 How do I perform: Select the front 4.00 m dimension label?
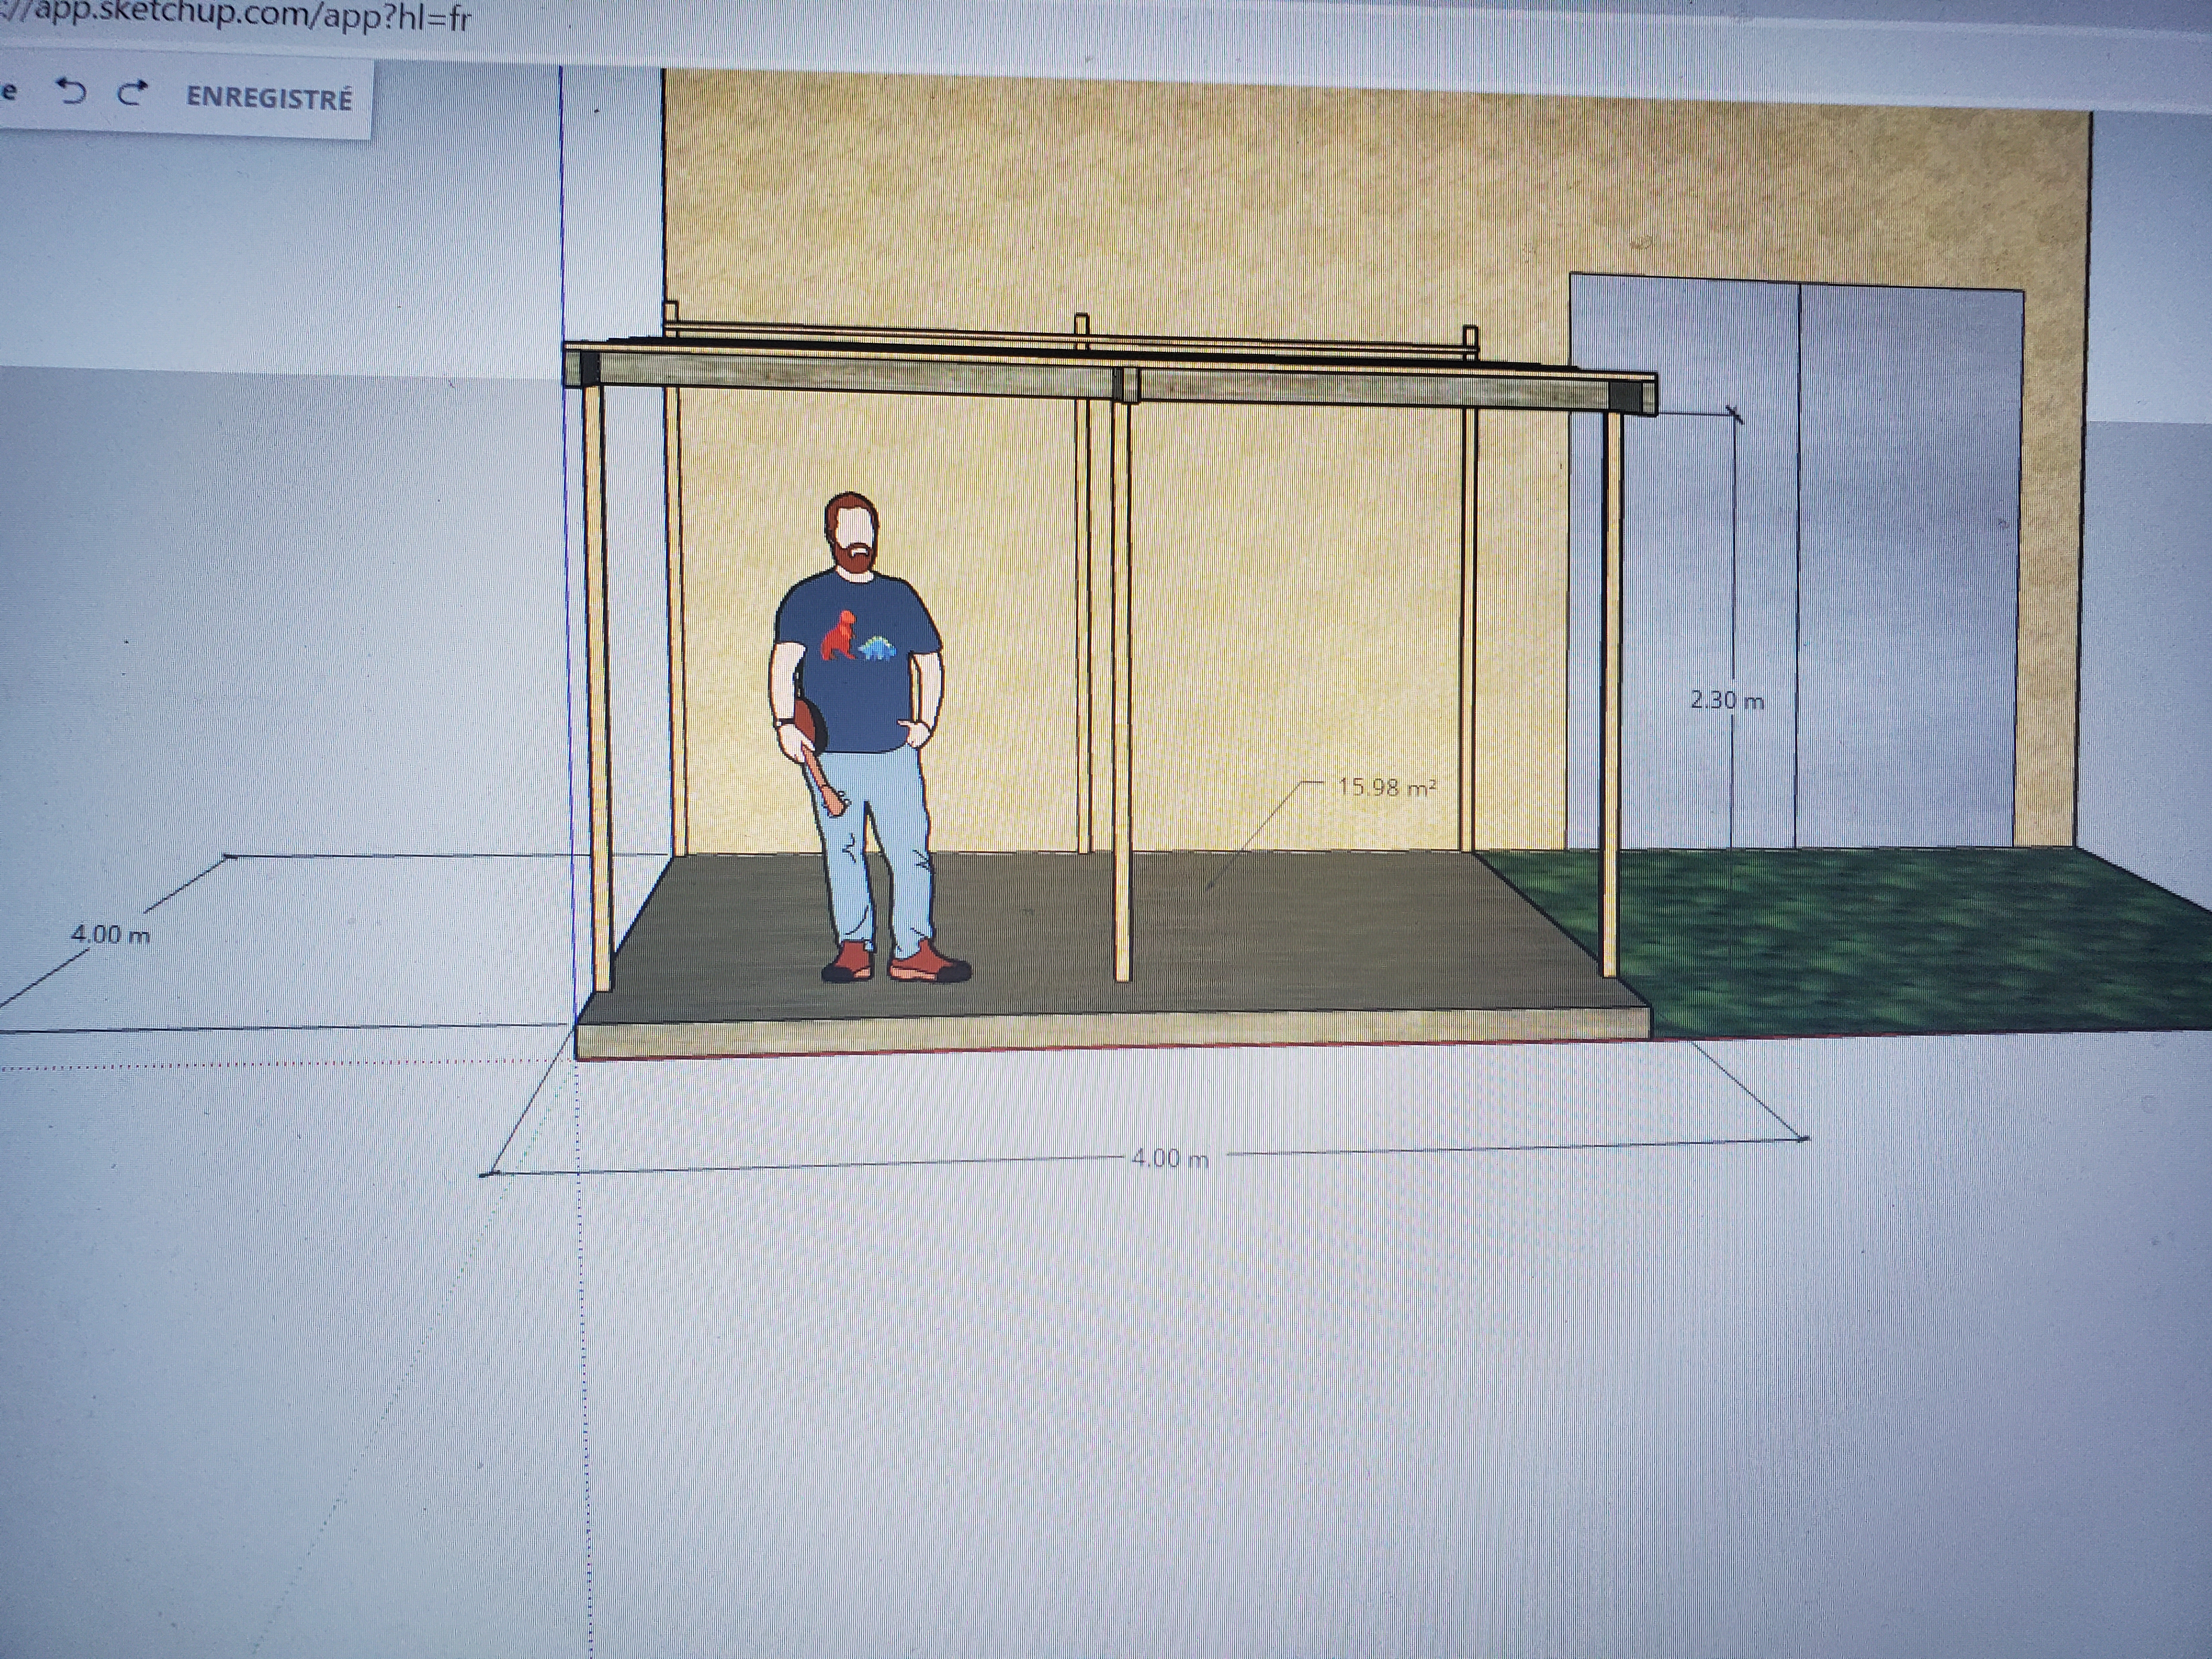1169,1158
